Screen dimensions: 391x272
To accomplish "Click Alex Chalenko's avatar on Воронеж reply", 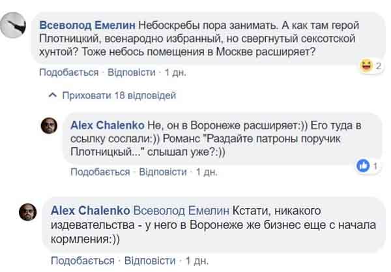I will click(x=49, y=126).
